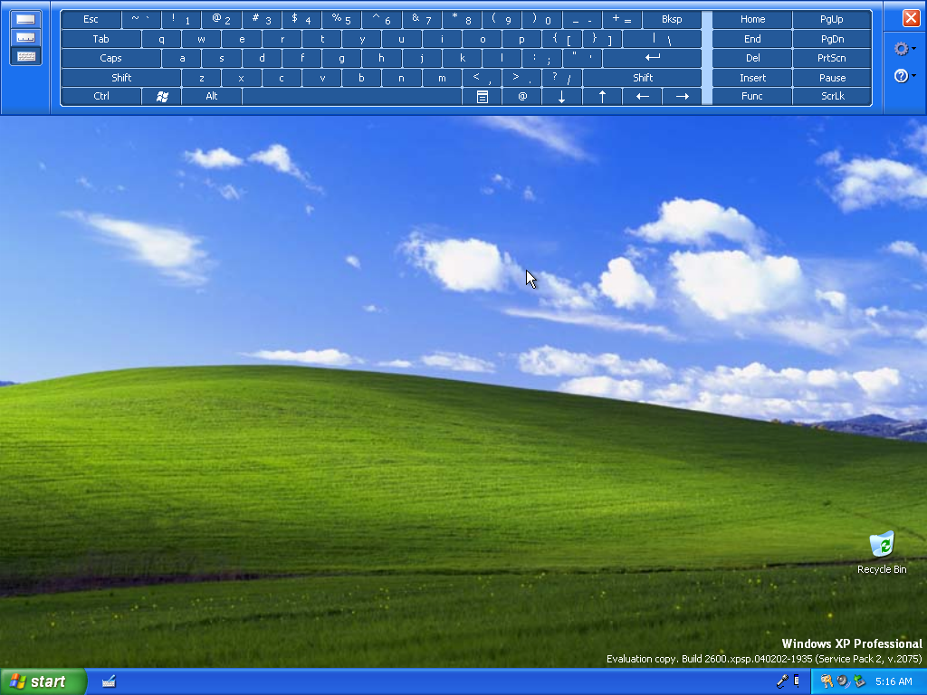Tap the Insert key
The width and height of the screenshot is (927, 695).
[x=752, y=78]
